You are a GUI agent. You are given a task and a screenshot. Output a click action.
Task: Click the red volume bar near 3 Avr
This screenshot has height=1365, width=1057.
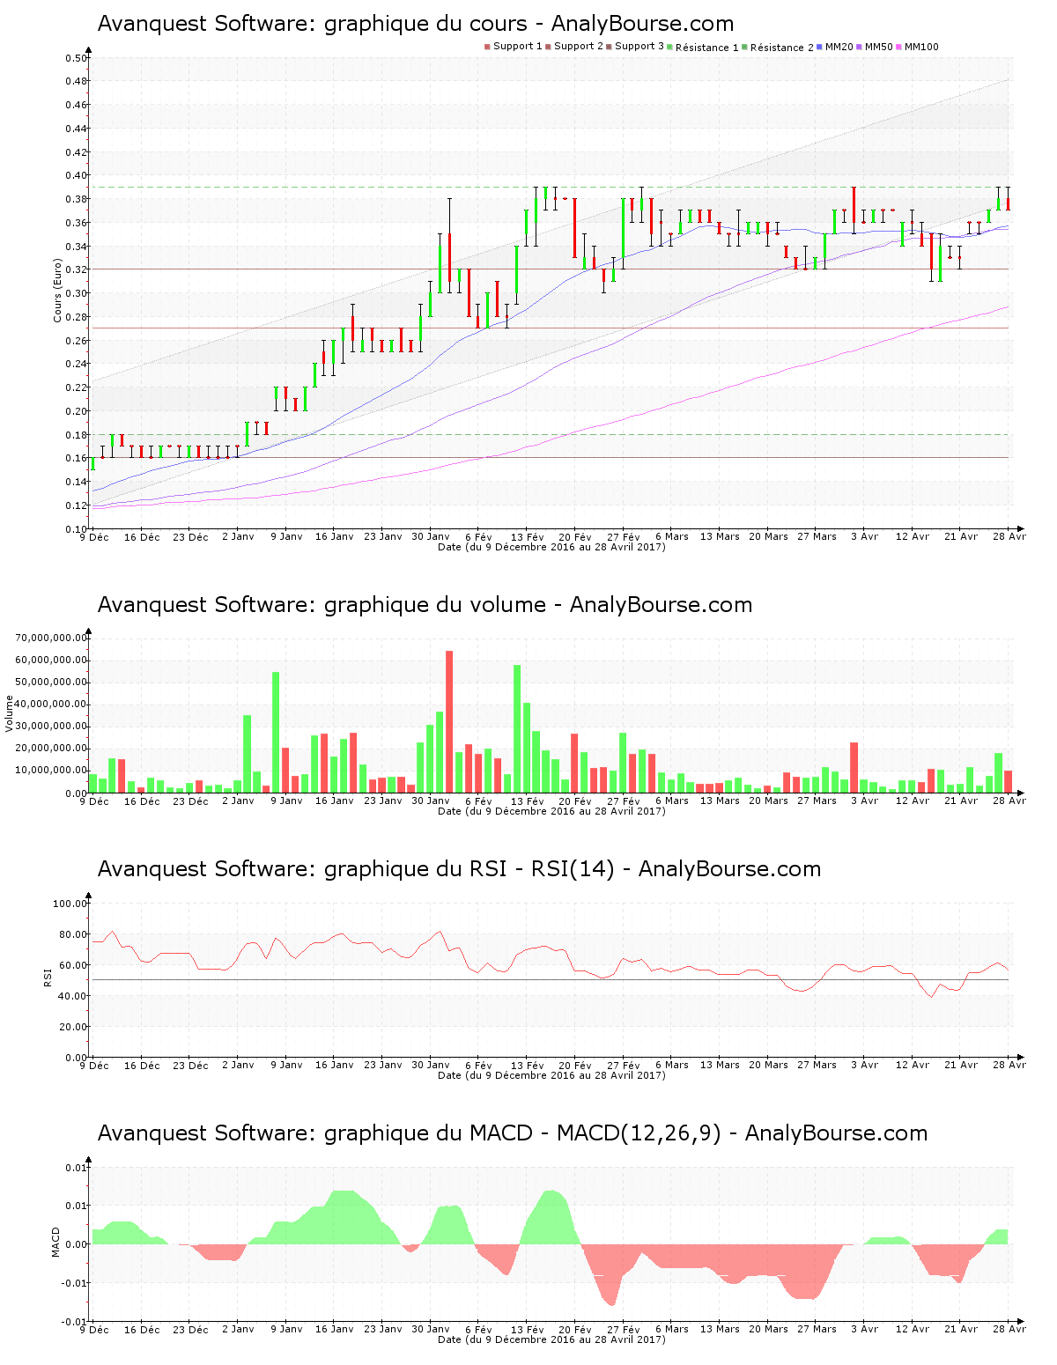(854, 767)
